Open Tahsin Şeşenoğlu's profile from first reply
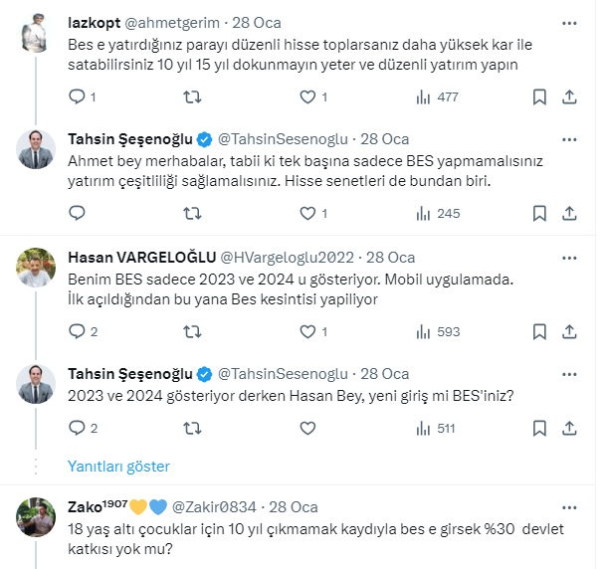 [129, 139]
